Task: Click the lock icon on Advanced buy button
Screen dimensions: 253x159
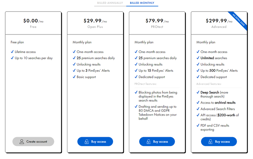Action: coord(210,142)
